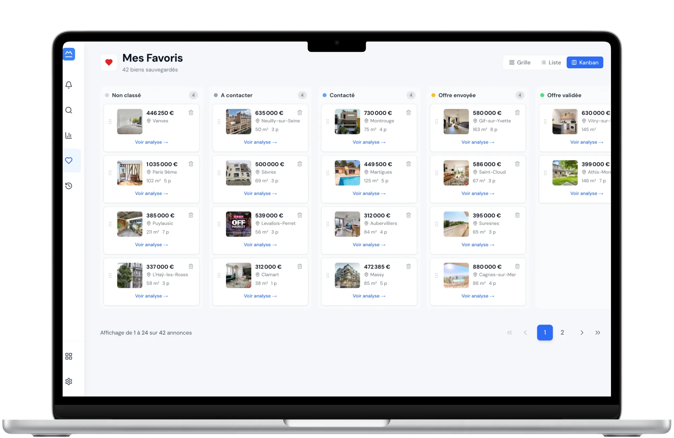
Task: Click the red heart Mes Favoris icon
Action: 109,62
